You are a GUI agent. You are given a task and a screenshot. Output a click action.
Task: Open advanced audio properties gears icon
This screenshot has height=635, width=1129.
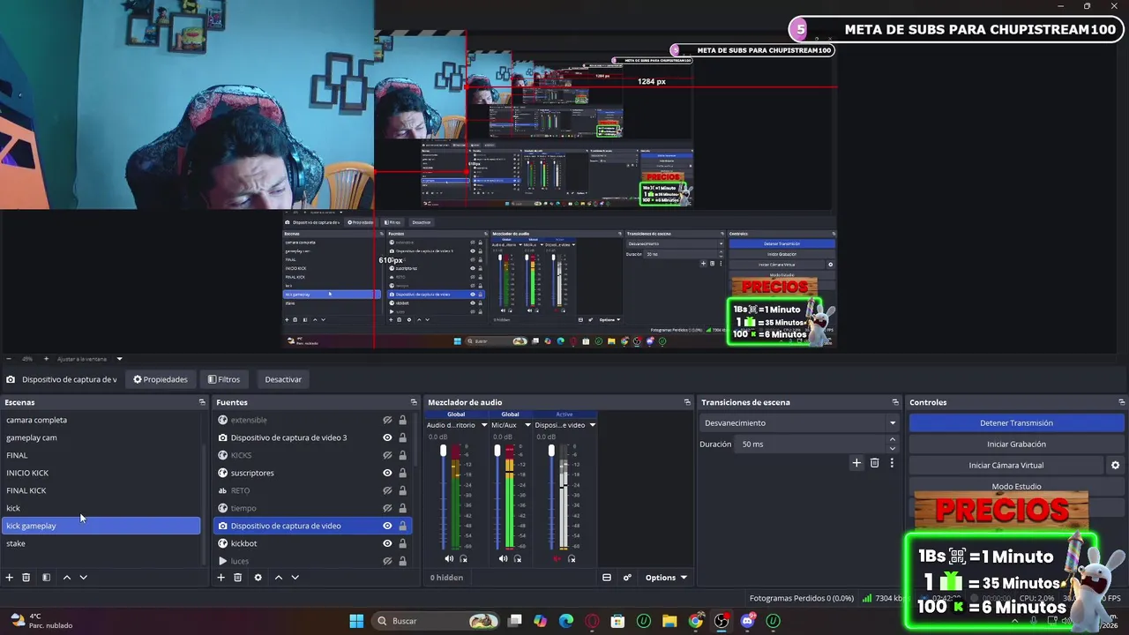pyautogui.click(x=627, y=578)
